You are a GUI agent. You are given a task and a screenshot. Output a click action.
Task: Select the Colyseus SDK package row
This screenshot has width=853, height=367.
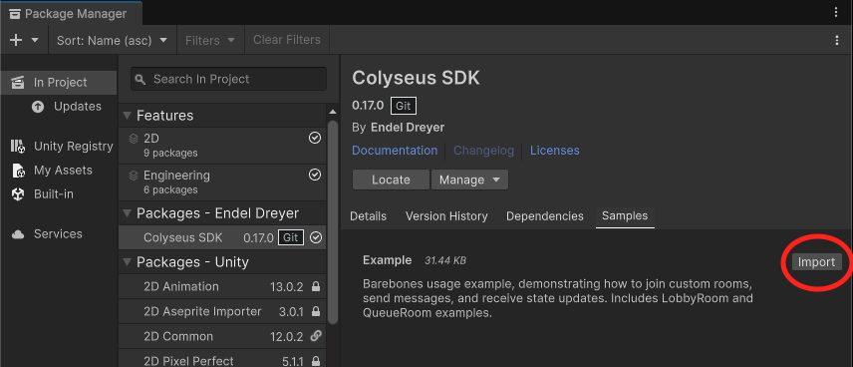(222, 238)
